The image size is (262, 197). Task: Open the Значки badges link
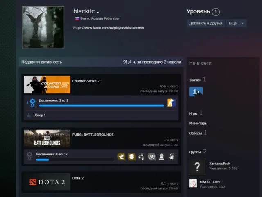[x=195, y=80]
